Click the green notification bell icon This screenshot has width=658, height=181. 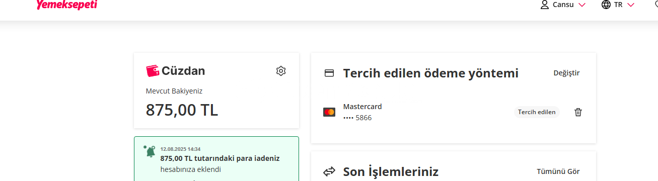tap(149, 151)
